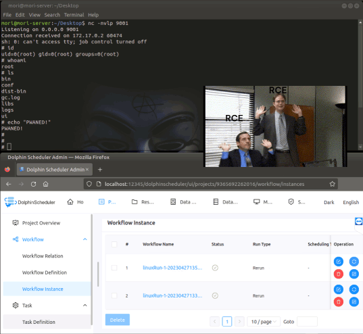The width and height of the screenshot is (363, 334).
Task: Bookmark this page with the star icon
Action: 332,184
